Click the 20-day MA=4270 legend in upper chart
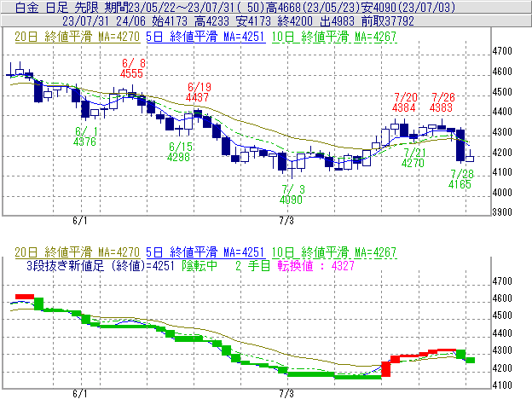 [x=78, y=37]
